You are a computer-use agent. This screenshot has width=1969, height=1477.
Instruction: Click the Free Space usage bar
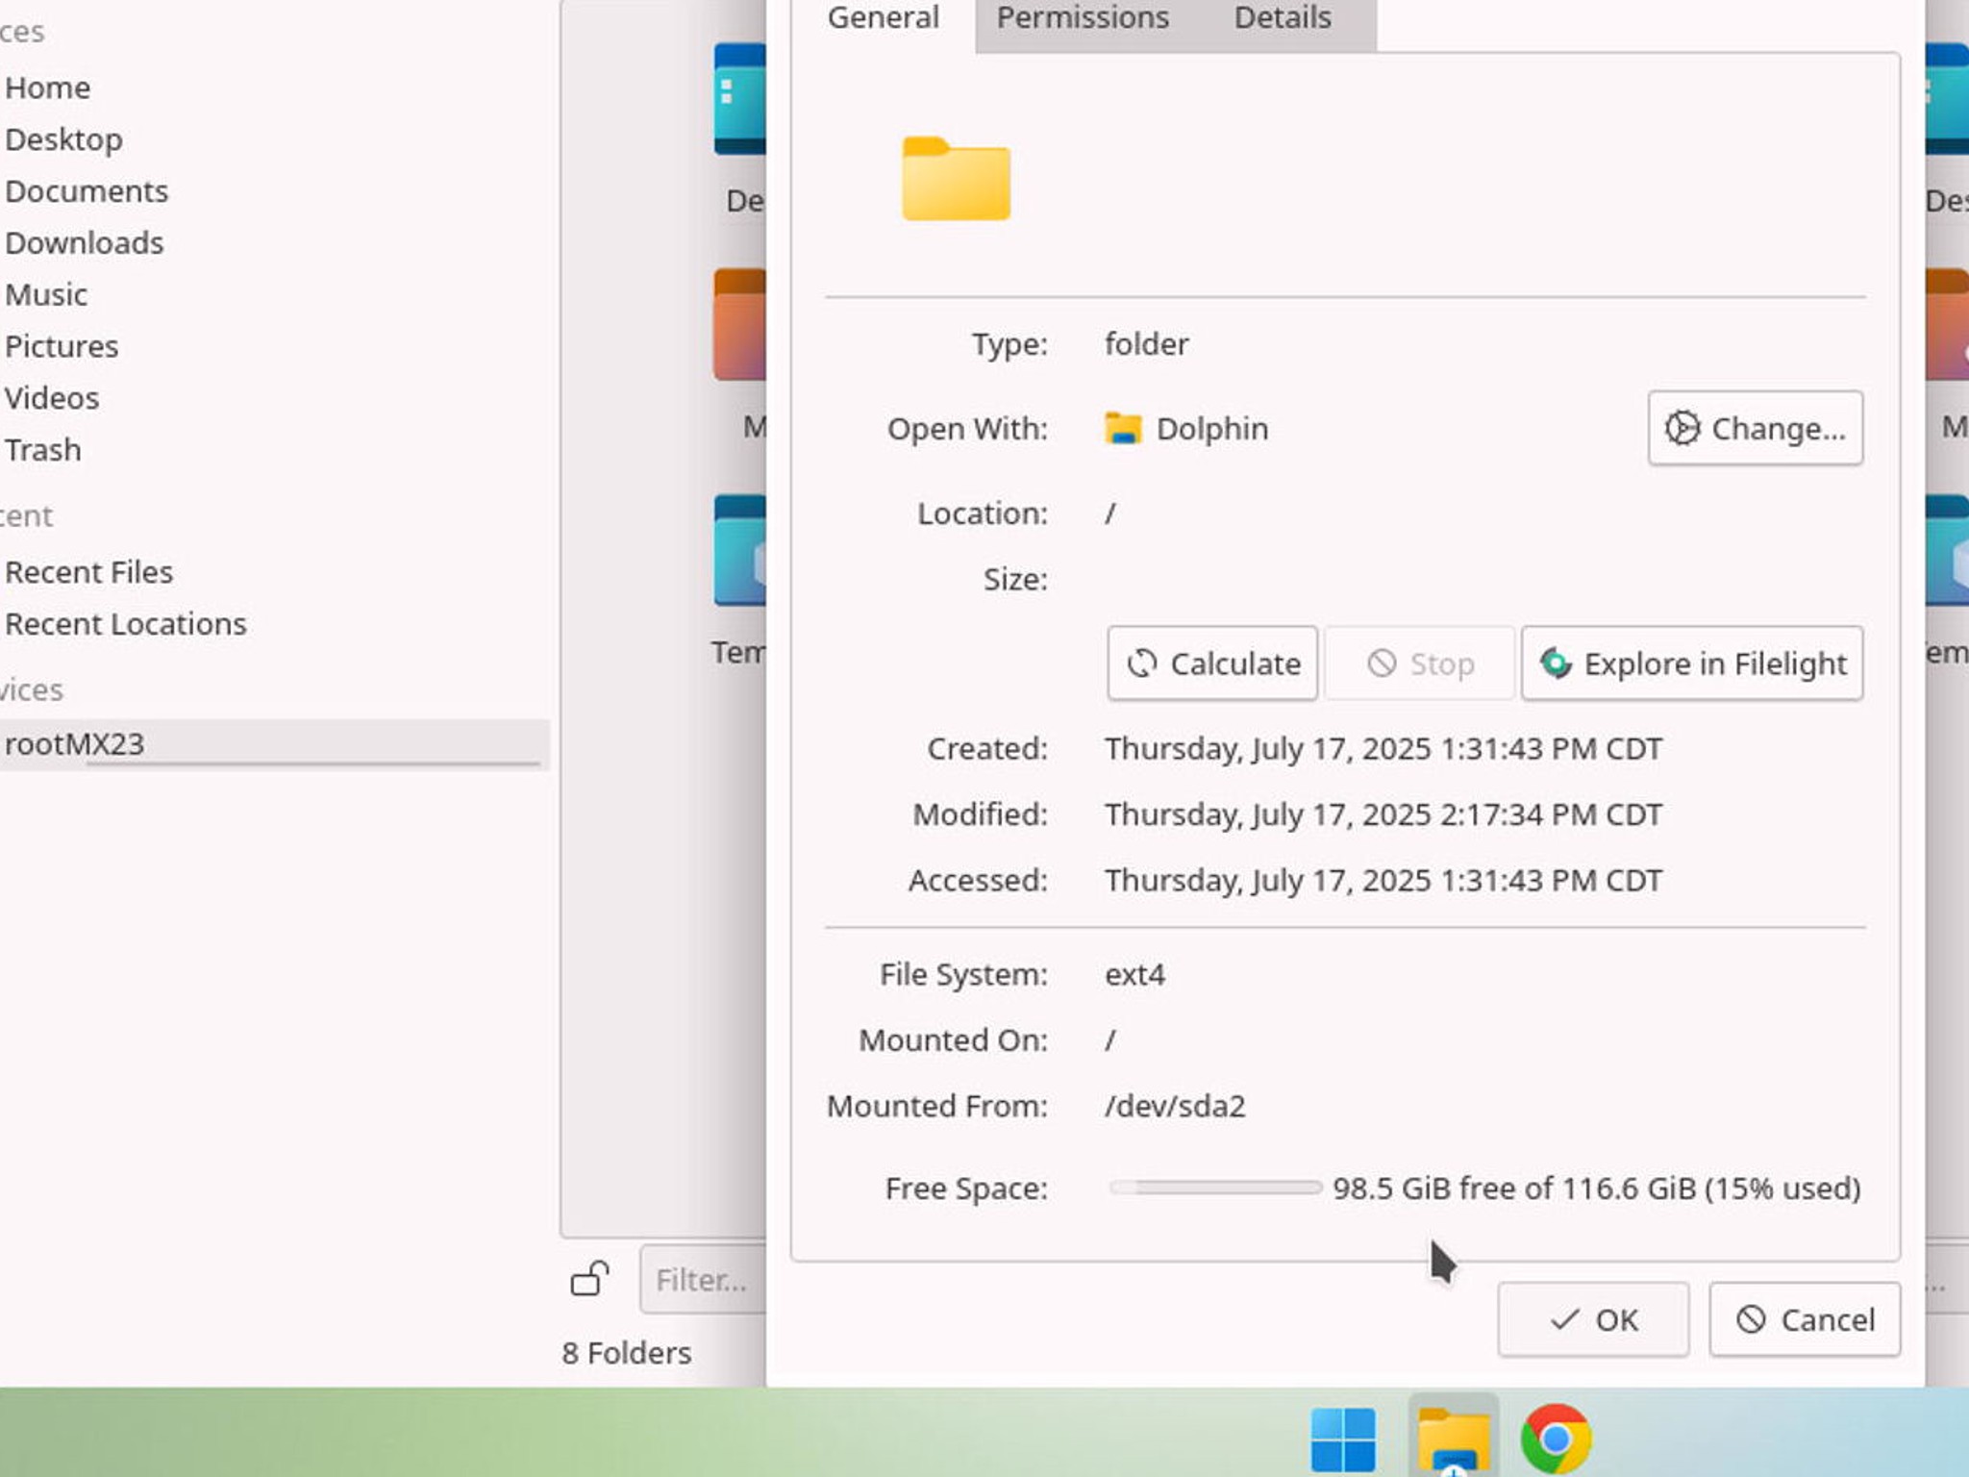(x=1215, y=1189)
